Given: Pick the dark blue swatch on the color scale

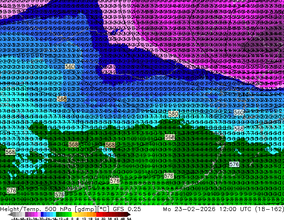Looking at the screenshot, I should (x=42, y=215).
